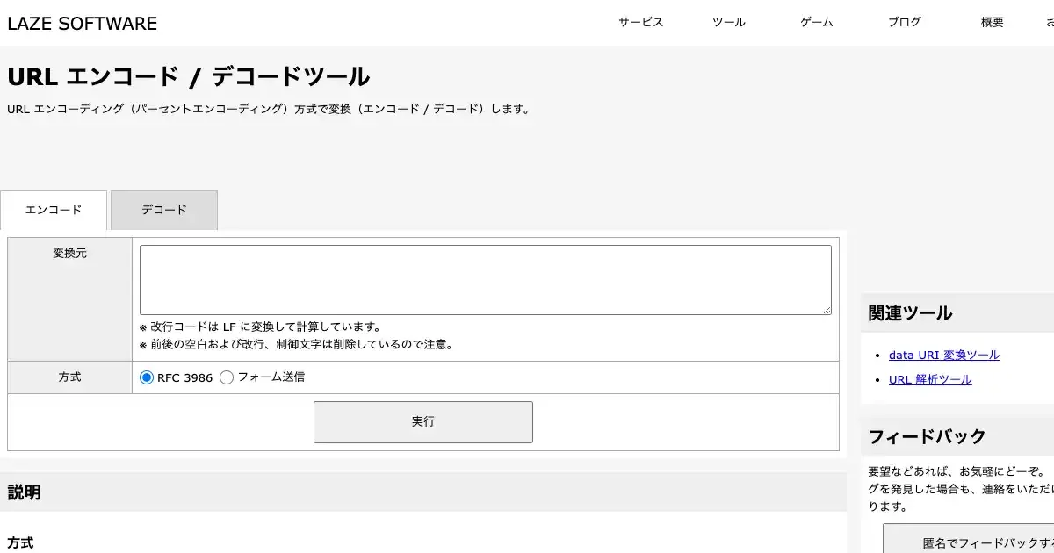Click the URL エンコード / デコードツール page title
This screenshot has width=1054, height=553.
coord(188,77)
